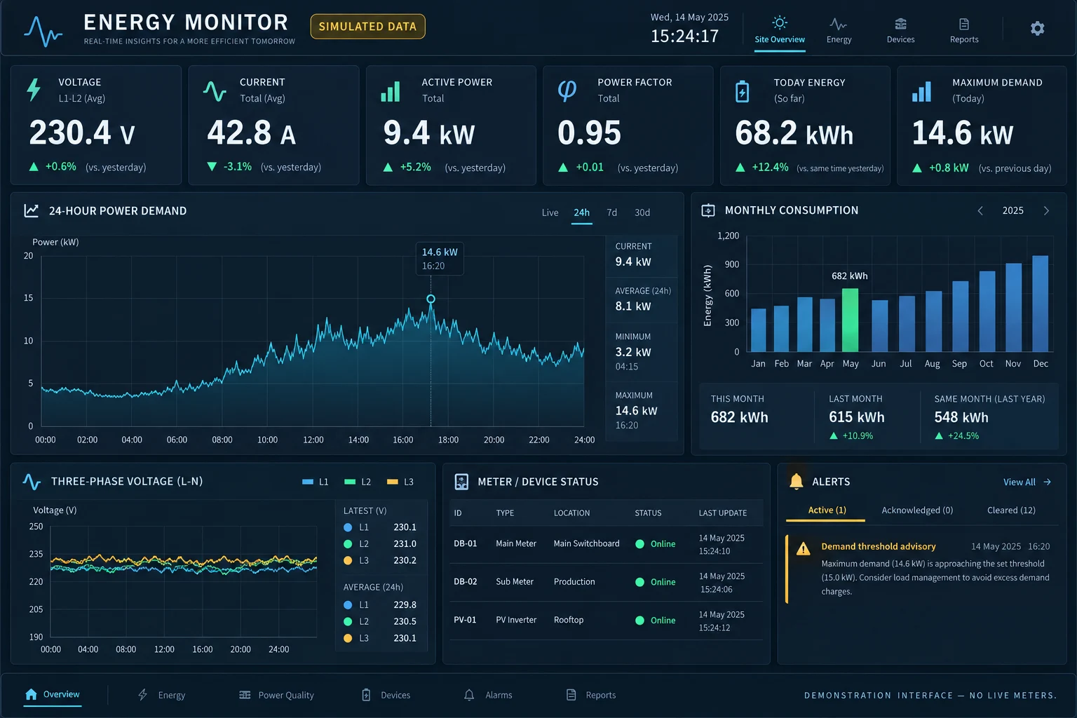Click the Current waveform icon
The height and width of the screenshot is (718, 1077).
point(215,91)
